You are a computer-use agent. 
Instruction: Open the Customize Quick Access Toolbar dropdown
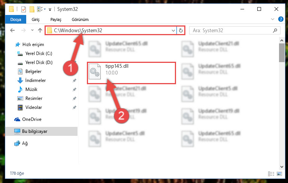[50, 10]
